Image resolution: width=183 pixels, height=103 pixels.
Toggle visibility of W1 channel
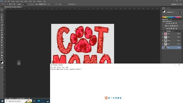tap(163, 47)
